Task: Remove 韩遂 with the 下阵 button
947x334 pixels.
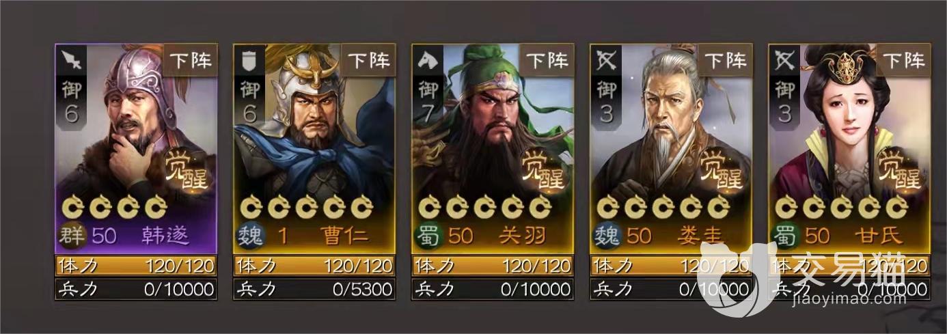Action: click(x=191, y=59)
